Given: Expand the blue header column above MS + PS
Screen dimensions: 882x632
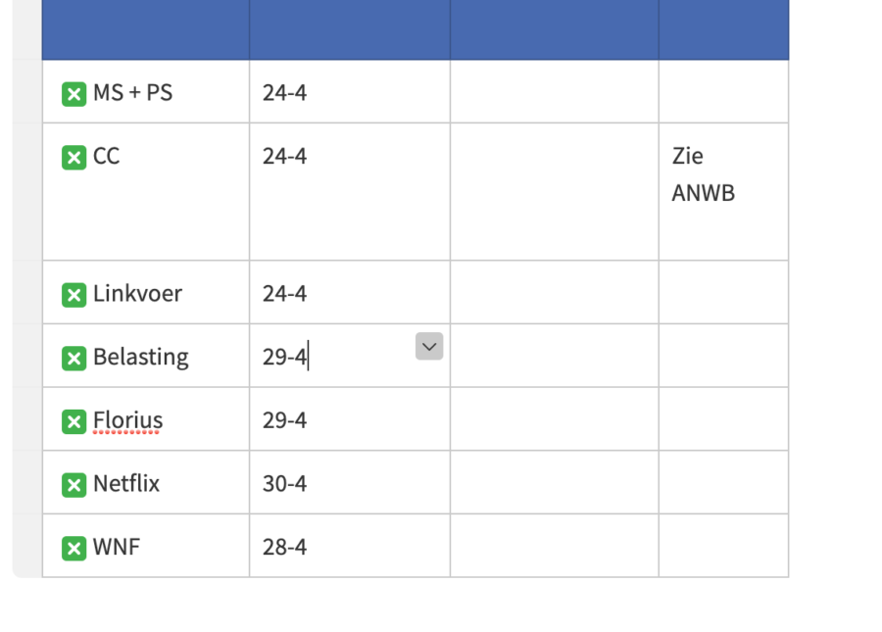Looking at the screenshot, I should (x=145, y=29).
